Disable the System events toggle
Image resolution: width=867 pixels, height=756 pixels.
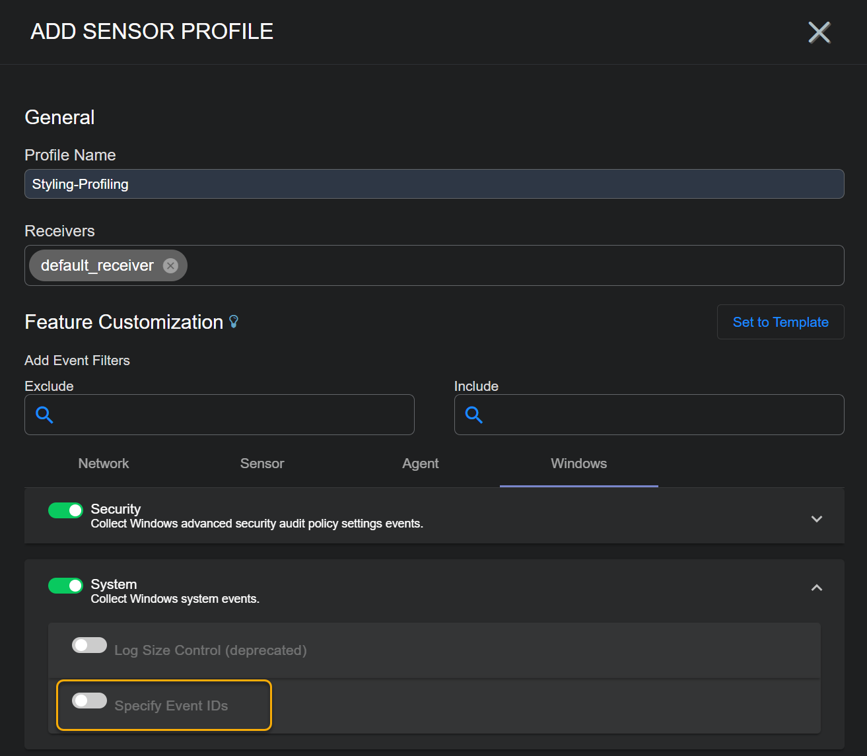point(65,586)
